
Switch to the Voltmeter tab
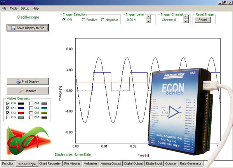90,164
